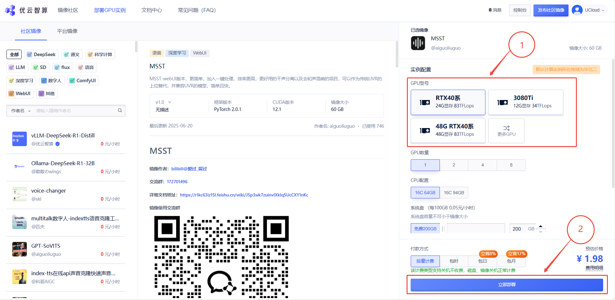This screenshot has width=615, height=300.
Task: Set GPU count to 4
Action: pos(482,165)
